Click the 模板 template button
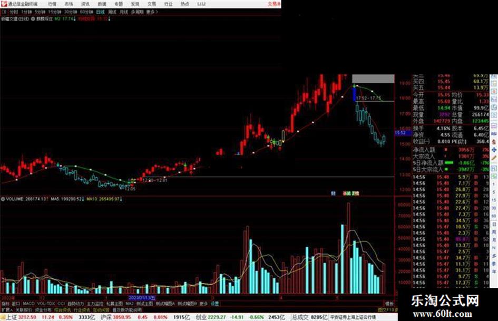 pos(389,304)
